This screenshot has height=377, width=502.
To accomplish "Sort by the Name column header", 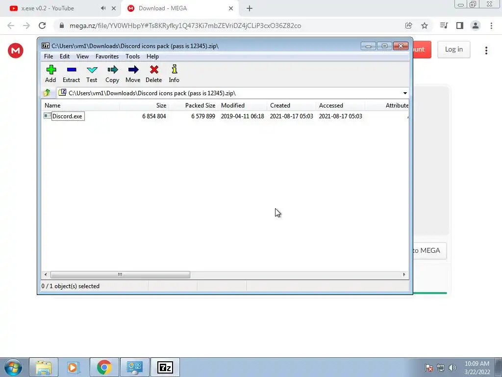I will (x=81, y=106).
